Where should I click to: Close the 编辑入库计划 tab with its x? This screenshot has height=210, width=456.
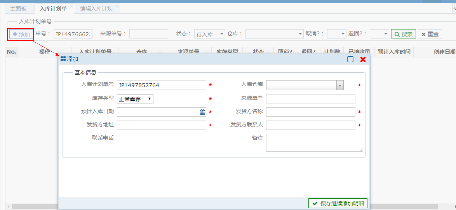click(x=117, y=6)
